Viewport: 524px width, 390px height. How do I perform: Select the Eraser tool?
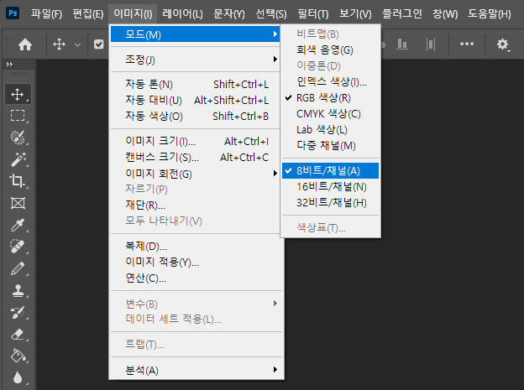[18, 335]
